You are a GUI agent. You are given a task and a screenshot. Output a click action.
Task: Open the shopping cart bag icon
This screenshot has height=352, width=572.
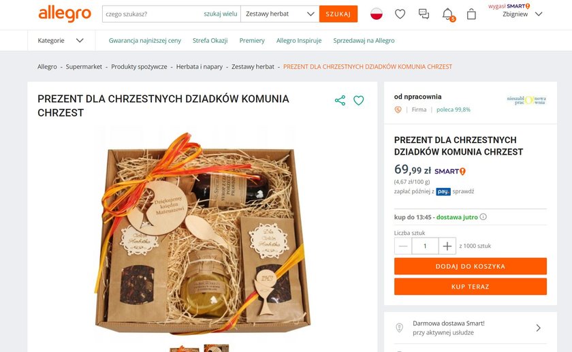click(471, 14)
